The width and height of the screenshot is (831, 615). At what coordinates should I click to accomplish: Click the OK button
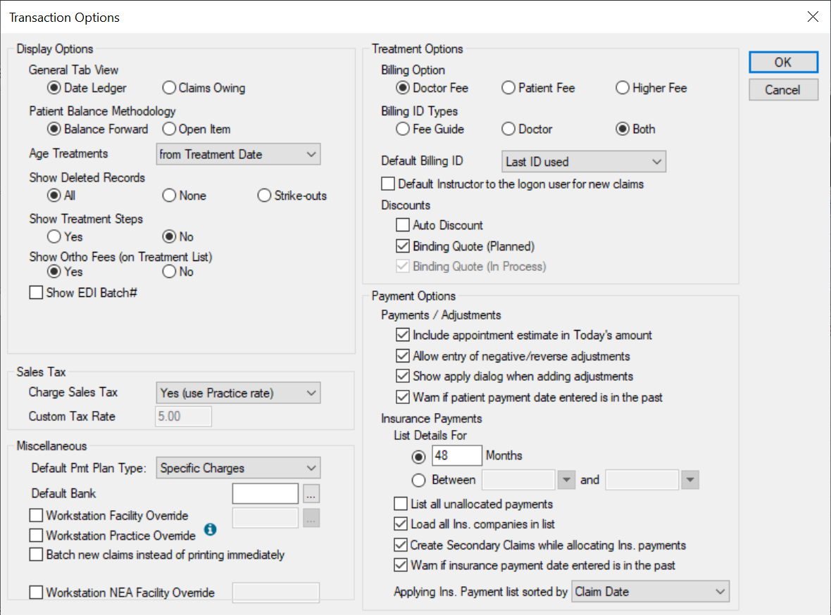[783, 63]
